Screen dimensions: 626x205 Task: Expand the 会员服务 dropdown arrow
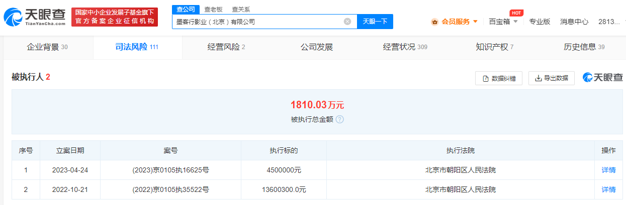(476, 22)
